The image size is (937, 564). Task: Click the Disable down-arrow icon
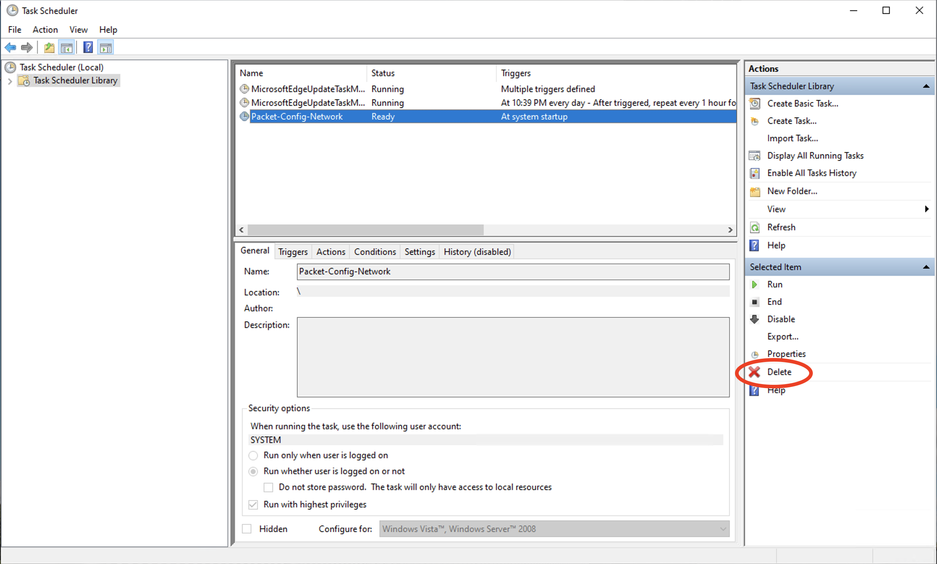[x=755, y=319]
